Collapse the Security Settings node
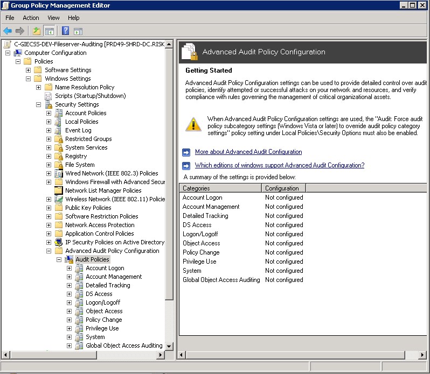This screenshot has height=374, width=430. pos(38,104)
